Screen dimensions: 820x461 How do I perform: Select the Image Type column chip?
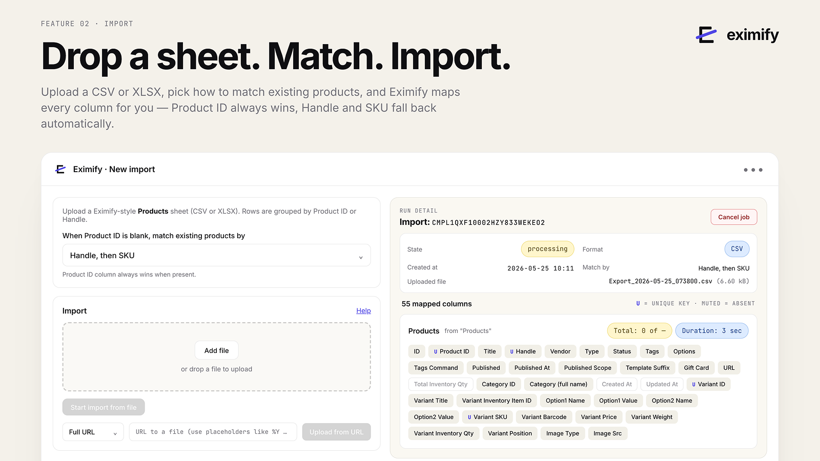(x=563, y=433)
